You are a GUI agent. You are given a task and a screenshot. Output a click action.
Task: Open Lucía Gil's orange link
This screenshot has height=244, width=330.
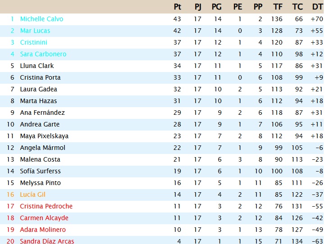(x=32, y=194)
